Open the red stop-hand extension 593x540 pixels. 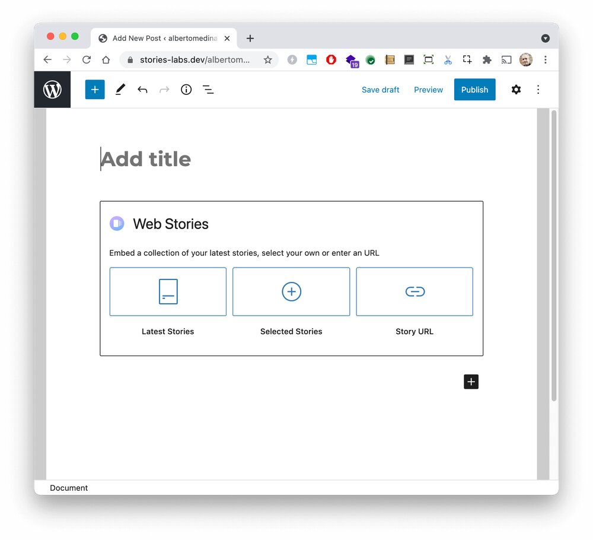click(331, 59)
